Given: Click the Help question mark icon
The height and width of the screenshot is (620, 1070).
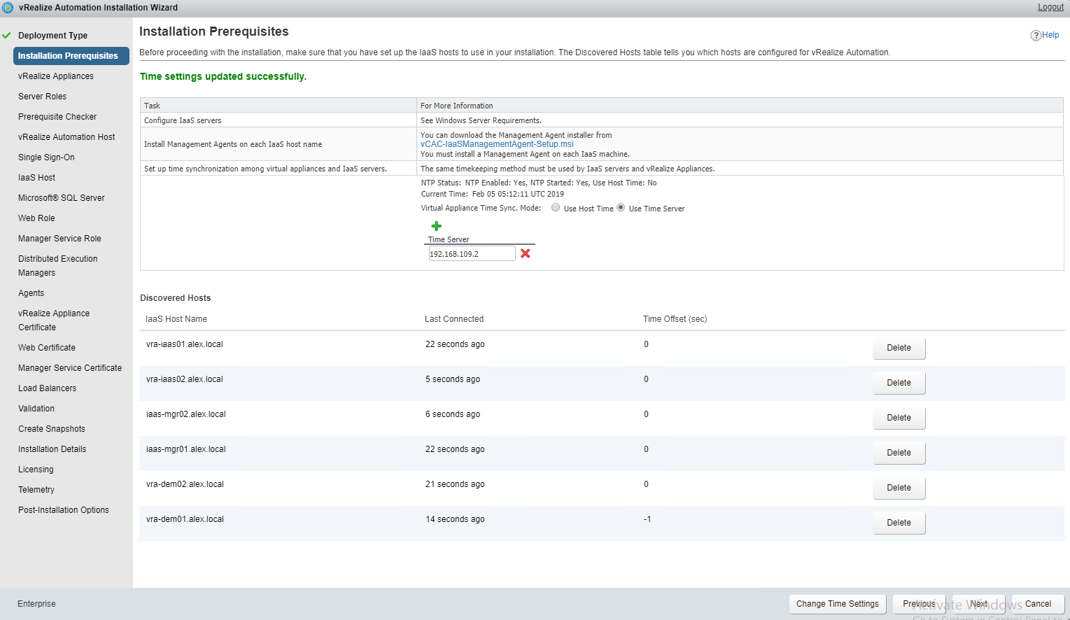Looking at the screenshot, I should point(1036,36).
